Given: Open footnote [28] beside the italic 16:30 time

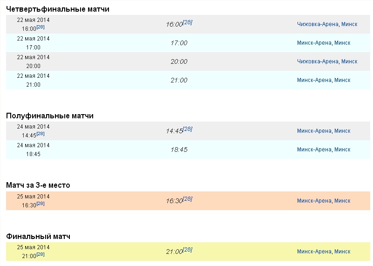Looking at the screenshot, I should pos(188,198).
